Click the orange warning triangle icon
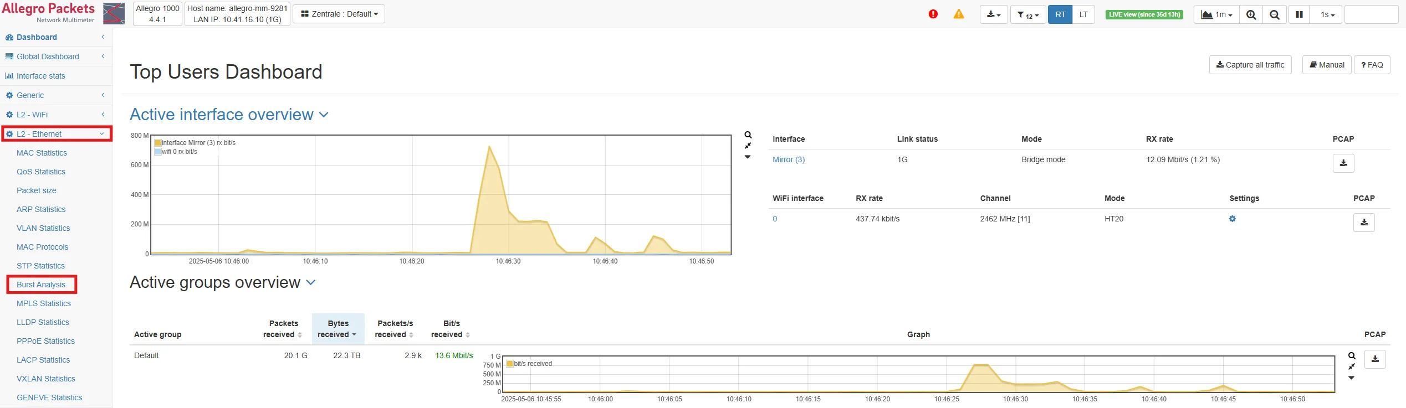 959,14
